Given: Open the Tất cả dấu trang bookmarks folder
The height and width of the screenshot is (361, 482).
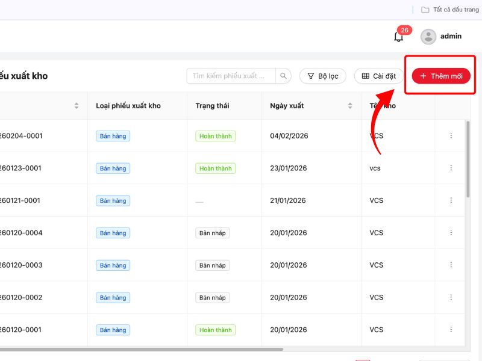Looking at the screenshot, I should 449,10.
